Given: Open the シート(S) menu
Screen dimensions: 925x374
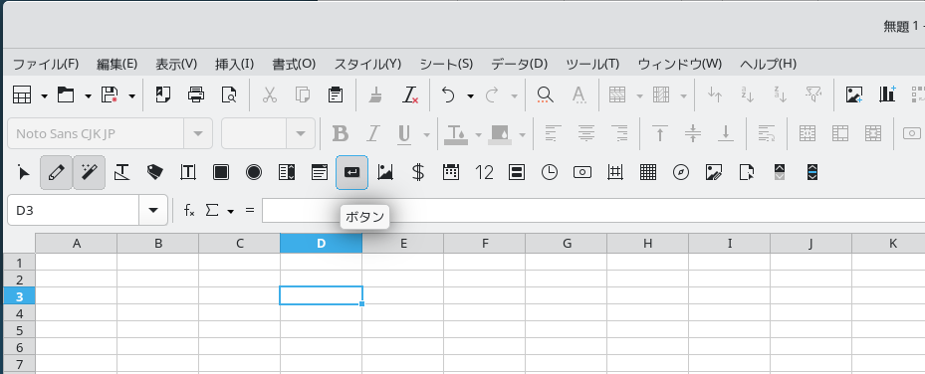Looking at the screenshot, I should point(446,64).
